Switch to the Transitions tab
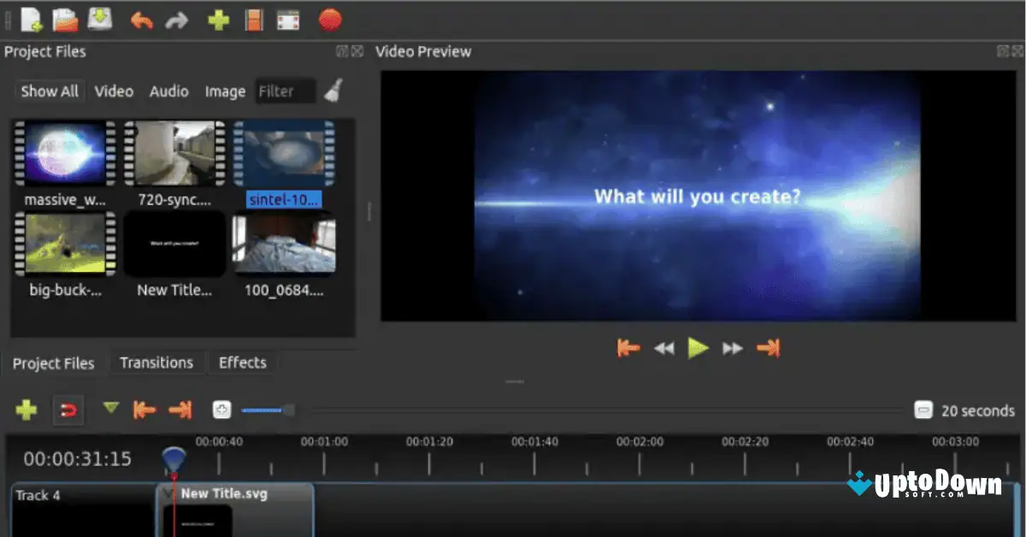Viewport: 1026px width, 537px height. [x=157, y=363]
